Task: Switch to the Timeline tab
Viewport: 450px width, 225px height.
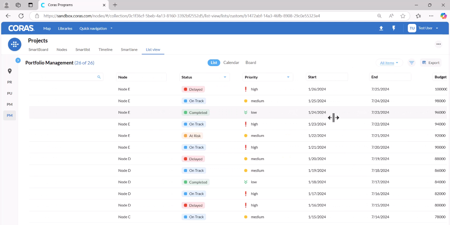Action: coord(105,50)
